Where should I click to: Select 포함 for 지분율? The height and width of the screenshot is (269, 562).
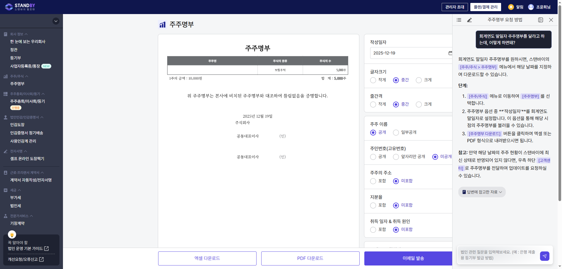373,205
